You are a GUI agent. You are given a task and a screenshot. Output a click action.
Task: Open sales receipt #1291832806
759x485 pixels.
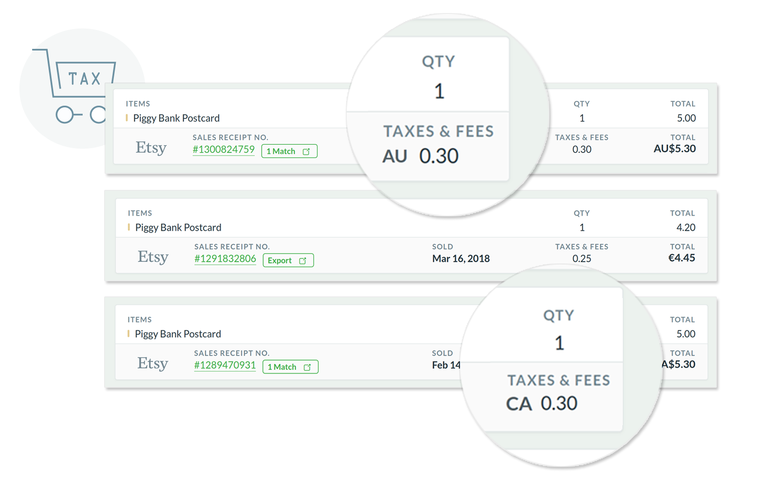(225, 258)
